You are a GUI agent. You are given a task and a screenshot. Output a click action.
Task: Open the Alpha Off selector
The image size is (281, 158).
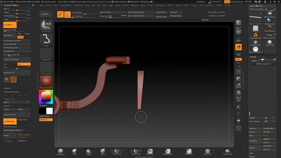tap(46, 54)
